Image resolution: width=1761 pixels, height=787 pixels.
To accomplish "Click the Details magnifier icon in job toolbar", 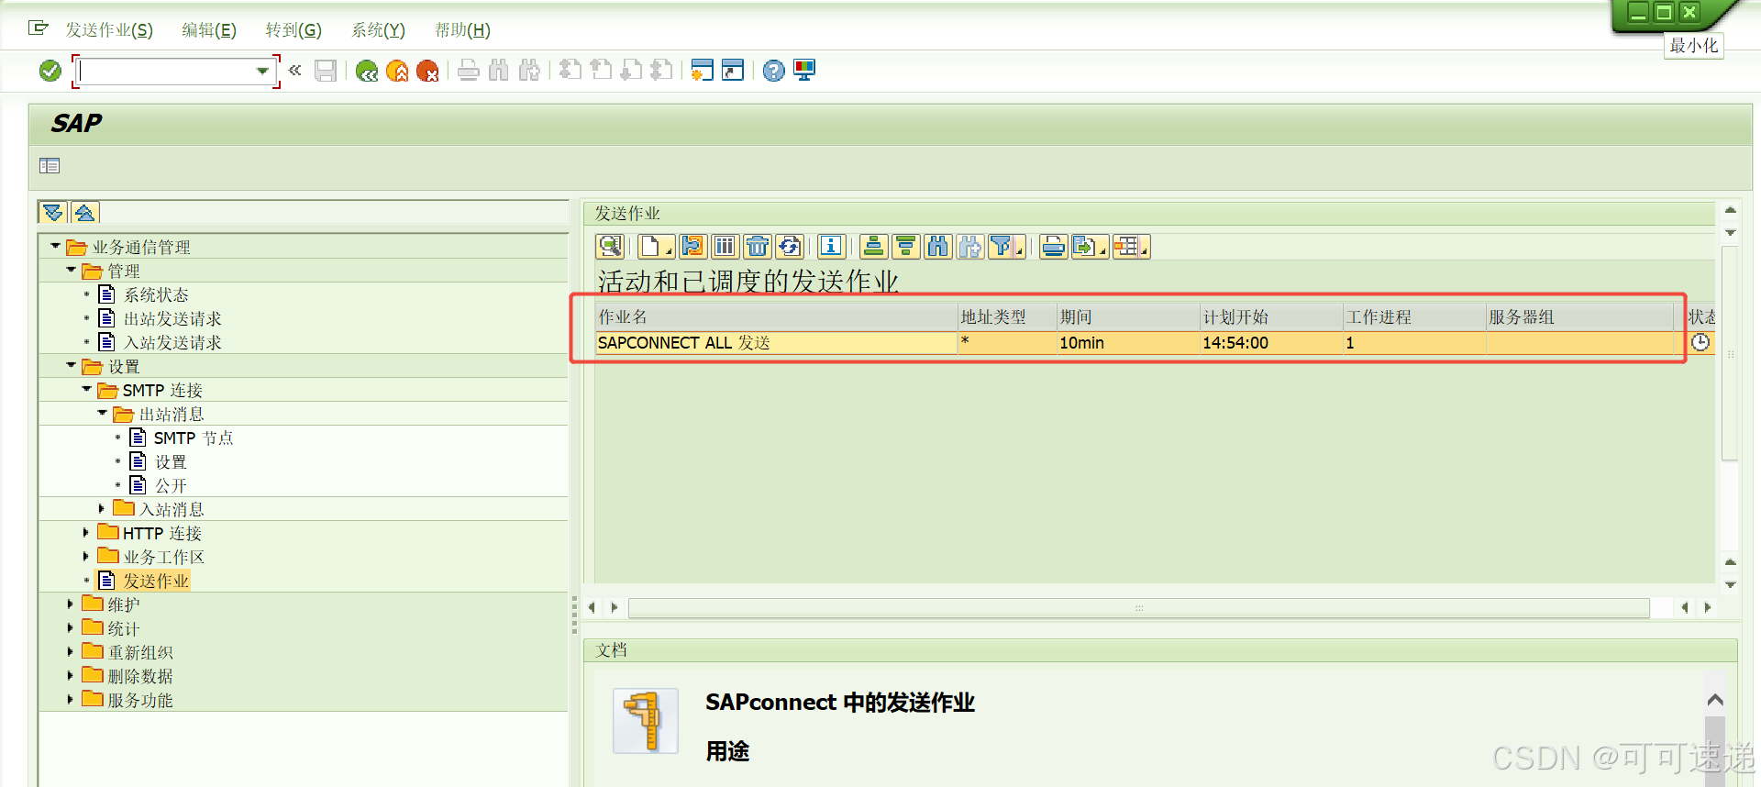I will (610, 246).
